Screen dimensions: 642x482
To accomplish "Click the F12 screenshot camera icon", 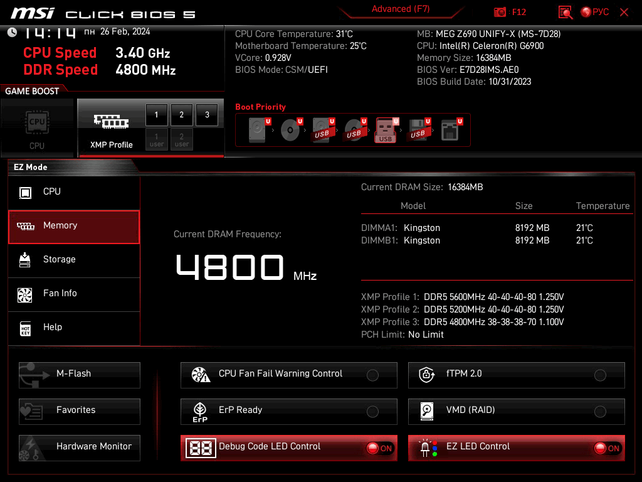I will click(500, 13).
